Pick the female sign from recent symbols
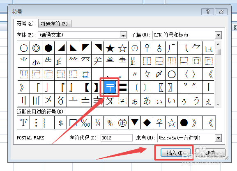 pos(159,123)
